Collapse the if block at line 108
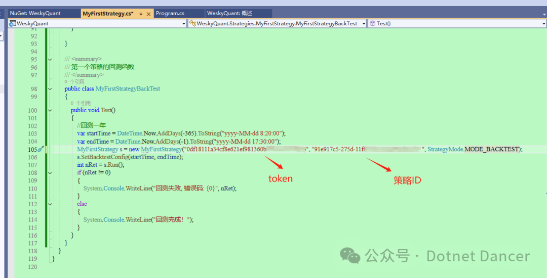This screenshot has width=547, height=278. pos(50,172)
